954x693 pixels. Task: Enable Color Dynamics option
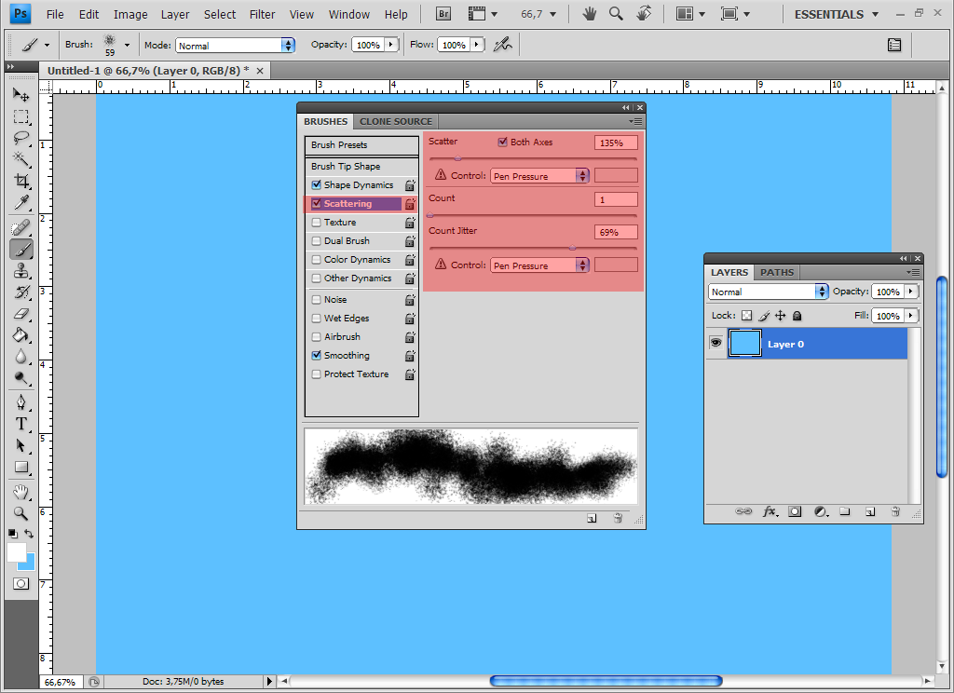pyautogui.click(x=317, y=259)
